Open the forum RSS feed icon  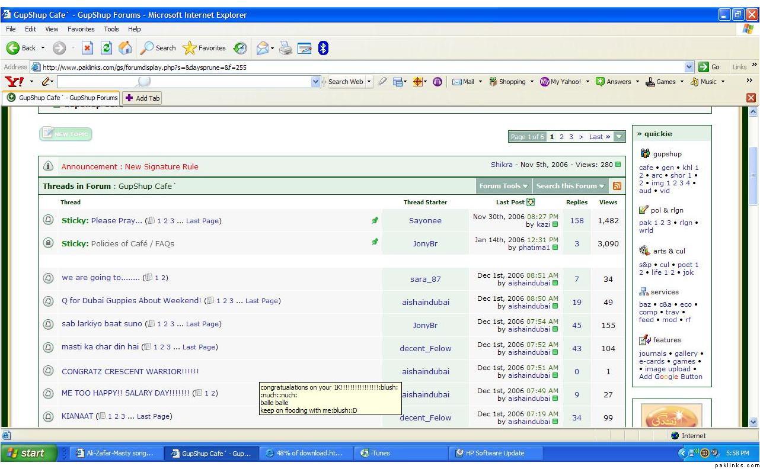coord(617,186)
